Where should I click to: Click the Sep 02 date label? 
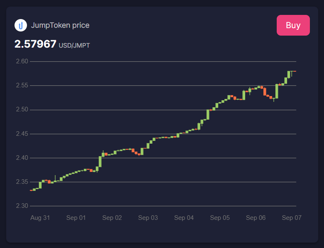tap(112, 218)
